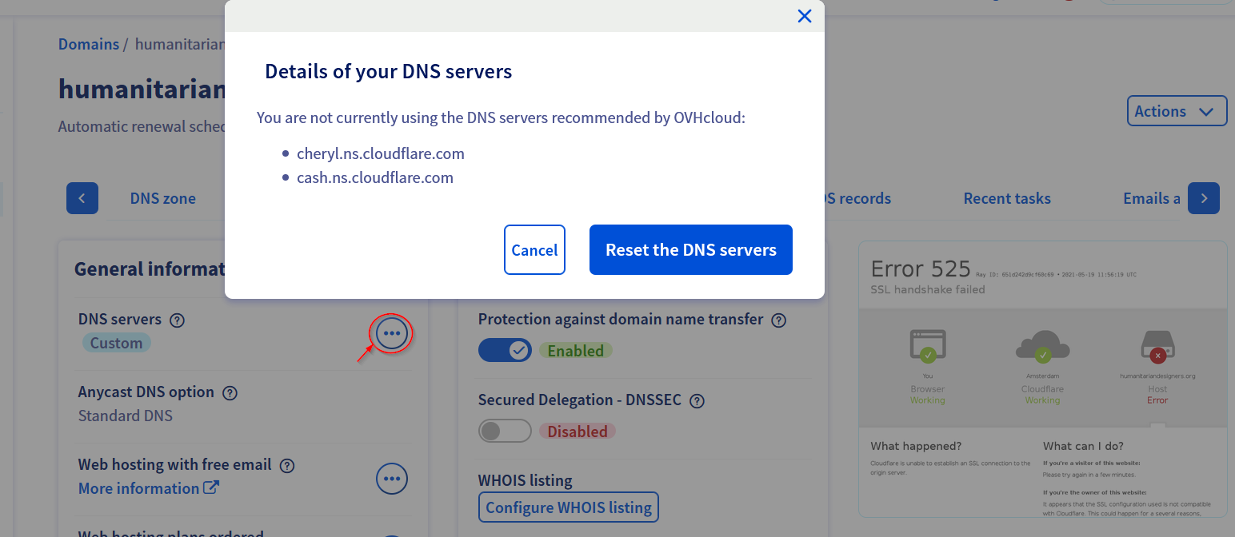Image resolution: width=1235 pixels, height=537 pixels.
Task: Go to Domains breadcrumb link
Action: click(x=88, y=44)
